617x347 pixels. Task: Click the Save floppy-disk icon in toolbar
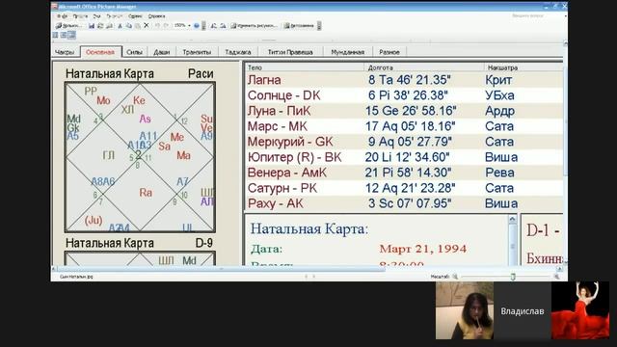coord(92,26)
